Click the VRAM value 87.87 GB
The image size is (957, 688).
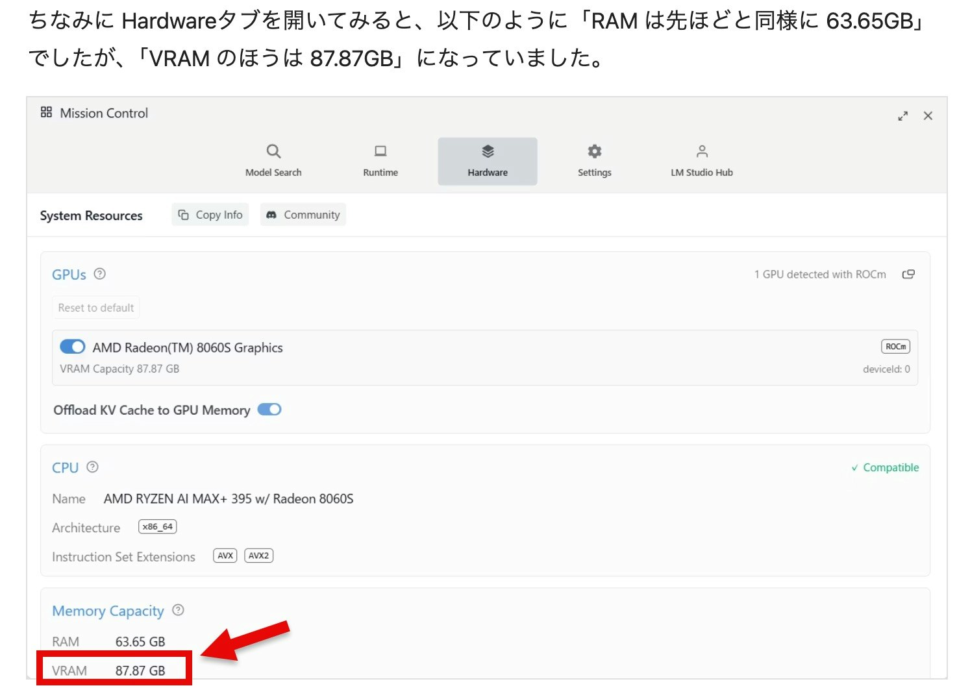[x=140, y=670]
